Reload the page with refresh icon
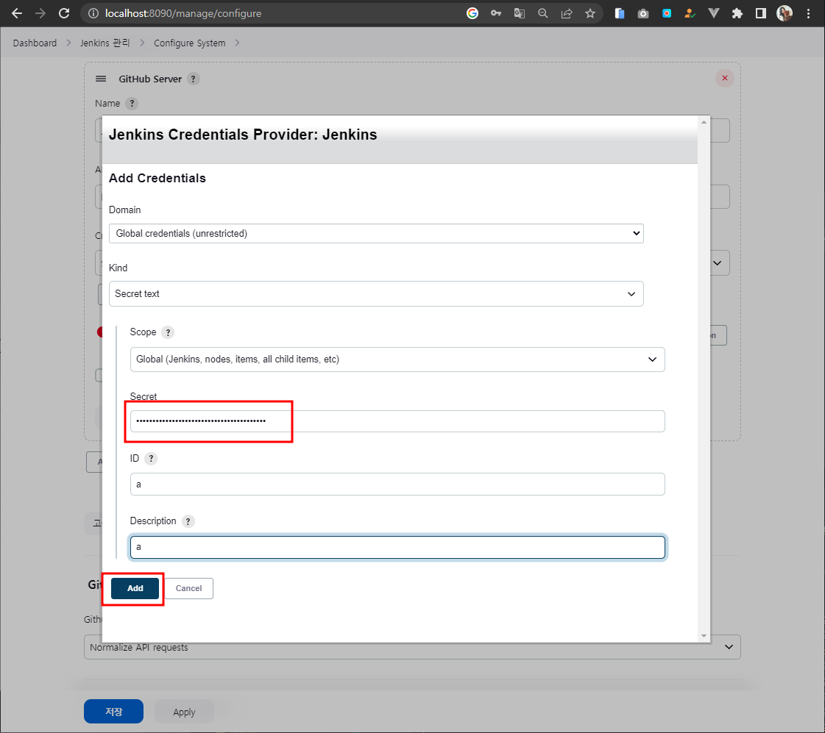Image resolution: width=825 pixels, height=733 pixels. point(64,13)
